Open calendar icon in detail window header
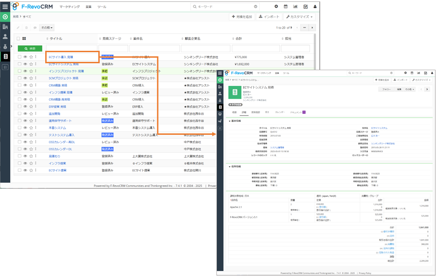The width and height of the screenshot is (443, 277). click(412, 73)
